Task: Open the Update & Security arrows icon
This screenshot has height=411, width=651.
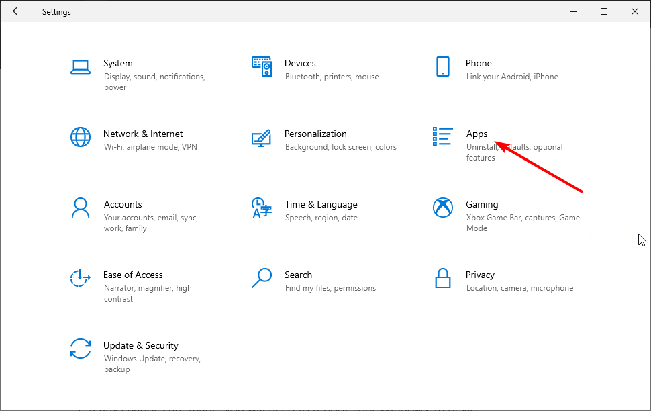Action: coord(81,349)
